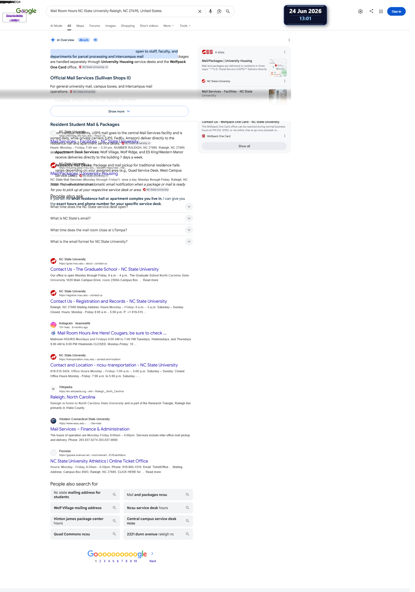Clear the search query with the X icon
415x592 pixels.
tap(200, 11)
